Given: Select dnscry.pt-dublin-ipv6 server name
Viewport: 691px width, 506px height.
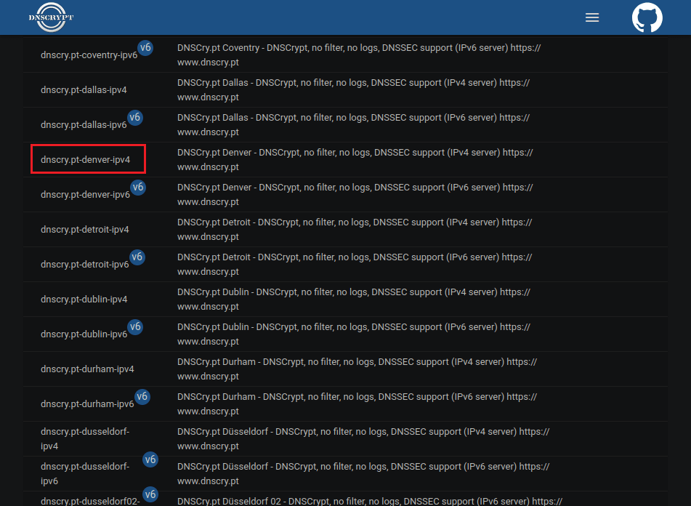Looking at the screenshot, I should click(x=84, y=334).
